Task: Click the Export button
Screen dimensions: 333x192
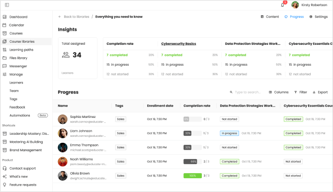Action: (x=320, y=92)
